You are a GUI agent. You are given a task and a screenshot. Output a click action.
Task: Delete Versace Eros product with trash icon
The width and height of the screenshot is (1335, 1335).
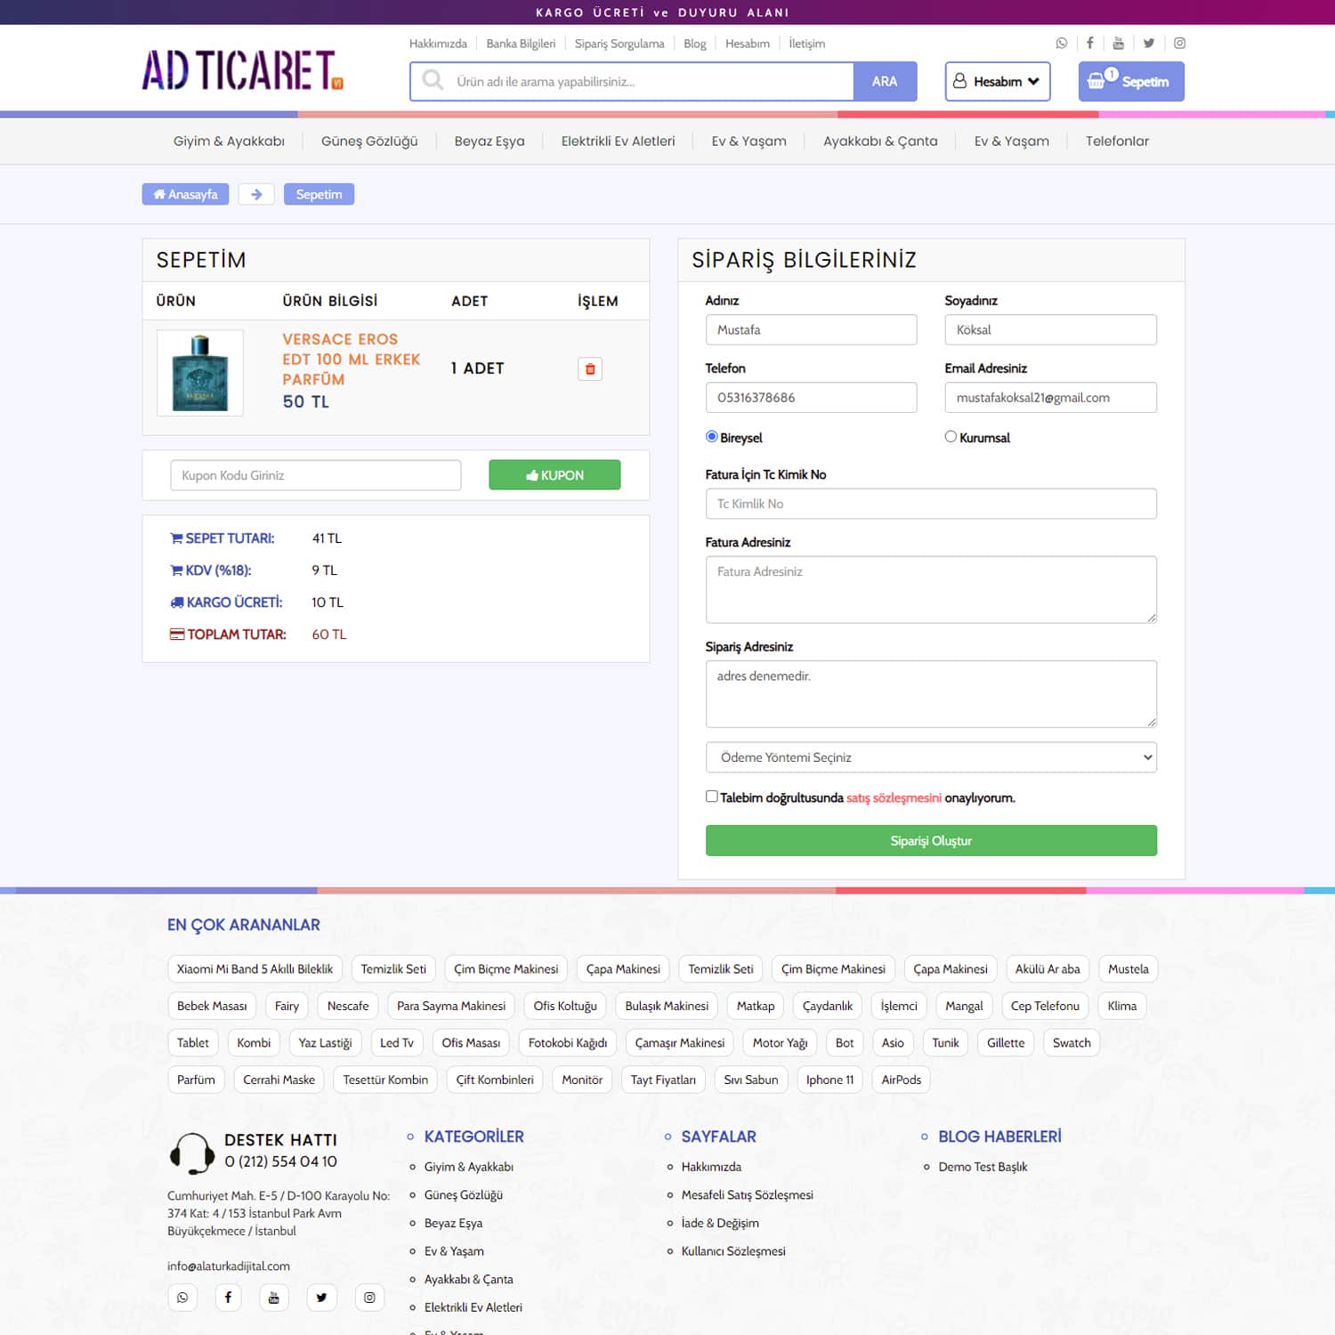pyautogui.click(x=590, y=368)
